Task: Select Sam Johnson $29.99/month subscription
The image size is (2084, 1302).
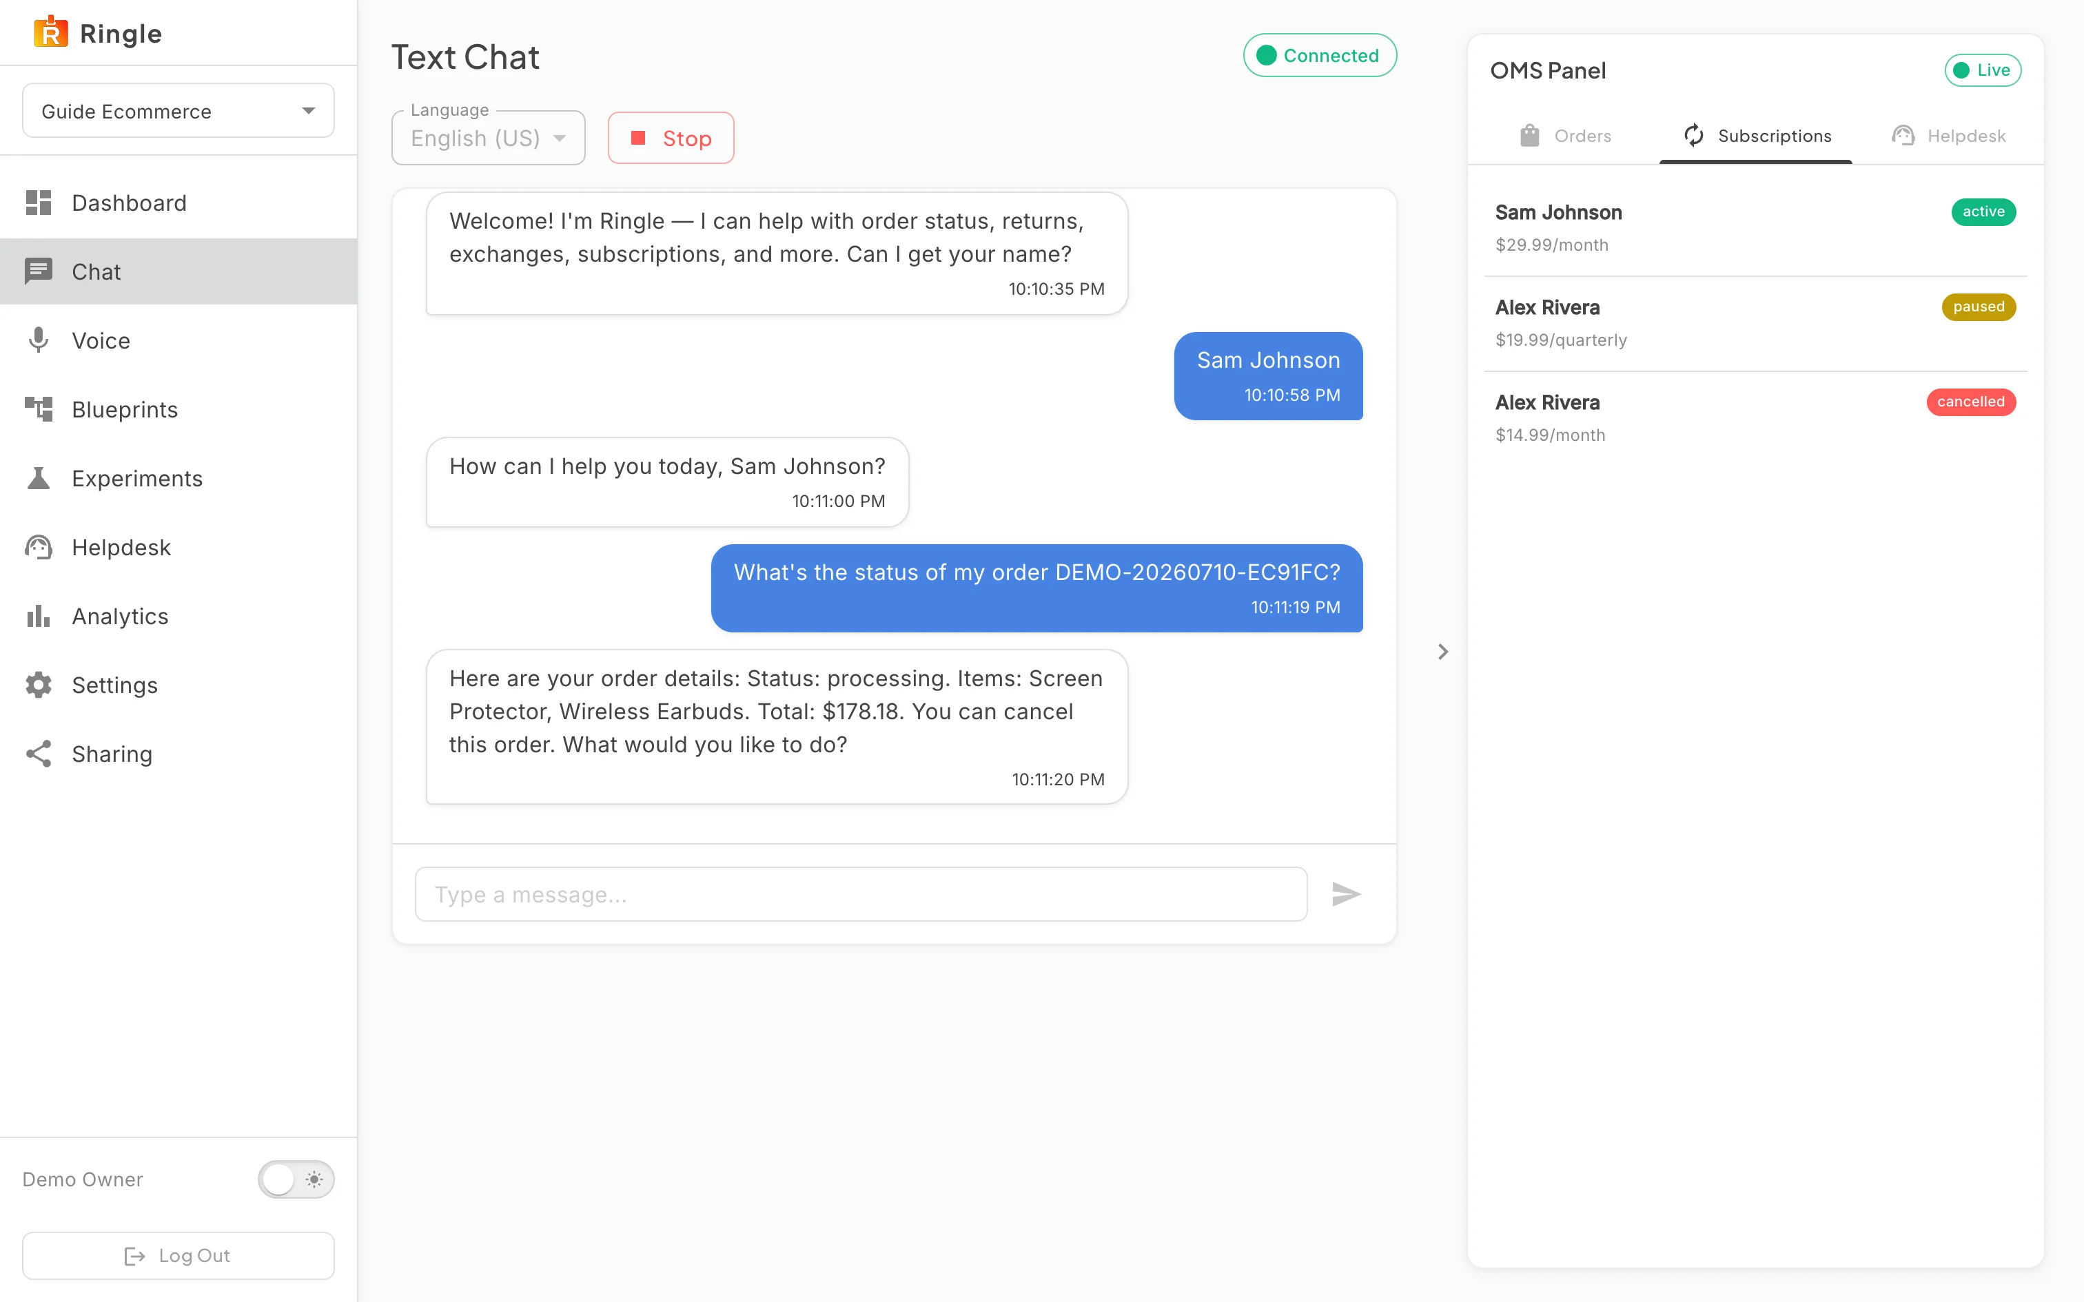Action: click(1755, 228)
